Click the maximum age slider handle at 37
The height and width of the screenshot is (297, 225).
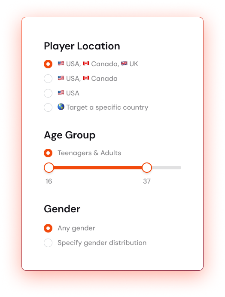coord(147,168)
